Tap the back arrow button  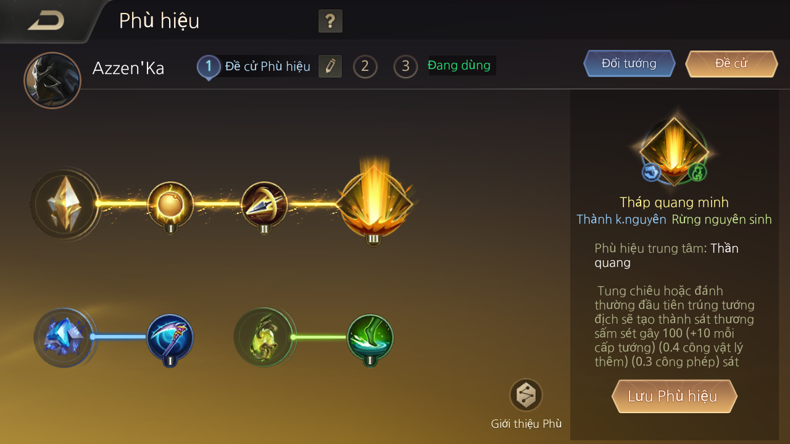[46, 21]
